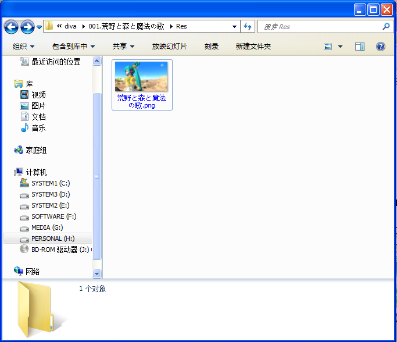The width and height of the screenshot is (397, 342).
Task: Go to 001.荒野と森と魔法の歌 path segment
Action: pos(126,26)
